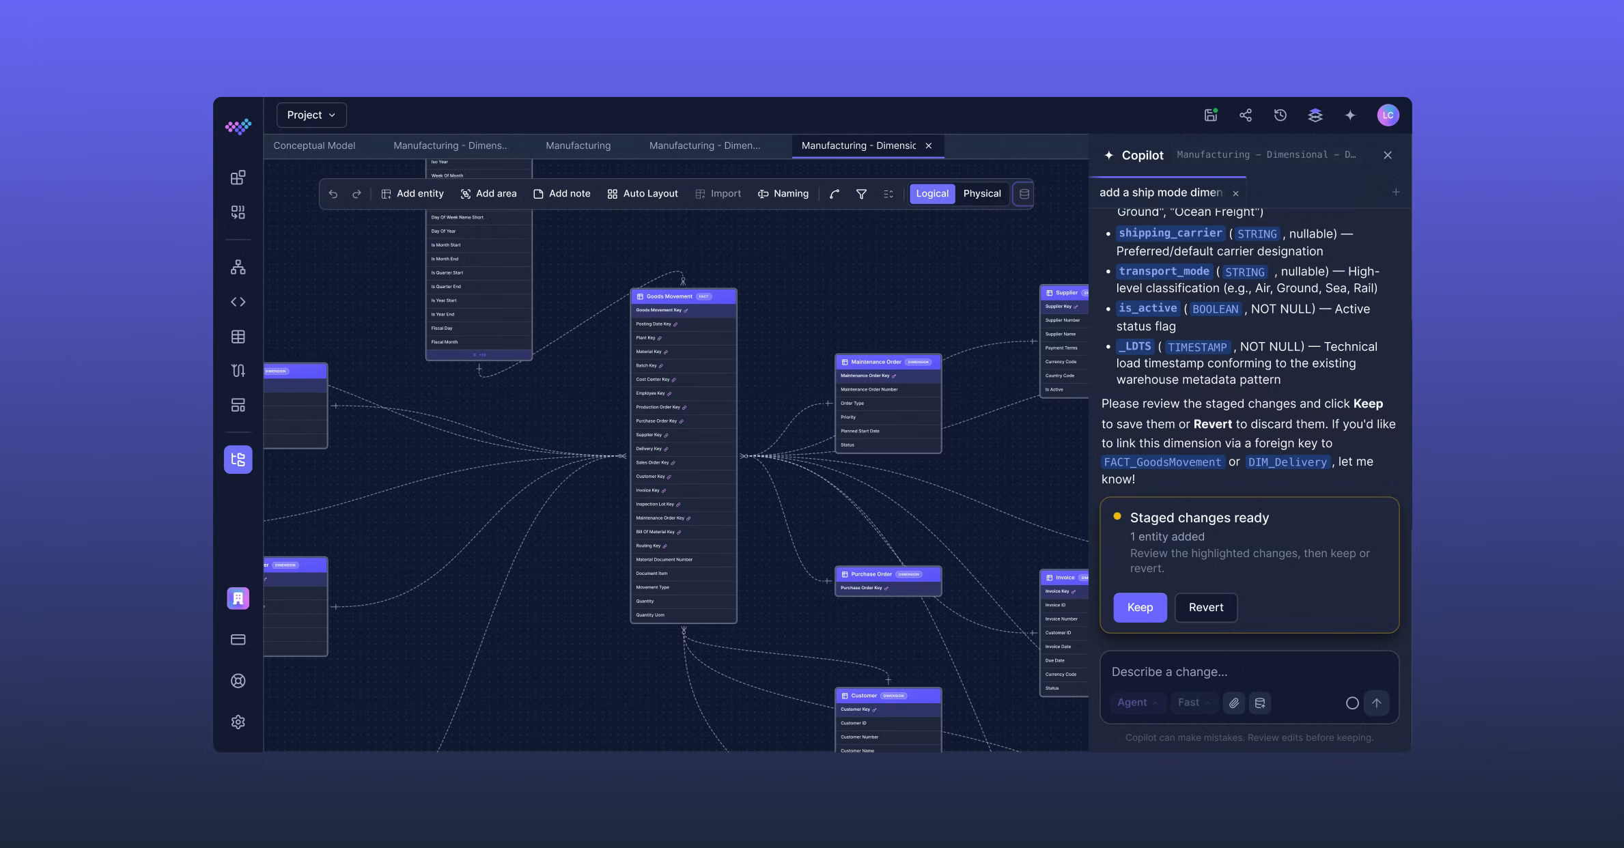This screenshot has height=848, width=1624.
Task: Close the 'add a ship mode' chat tab
Action: (x=1235, y=193)
